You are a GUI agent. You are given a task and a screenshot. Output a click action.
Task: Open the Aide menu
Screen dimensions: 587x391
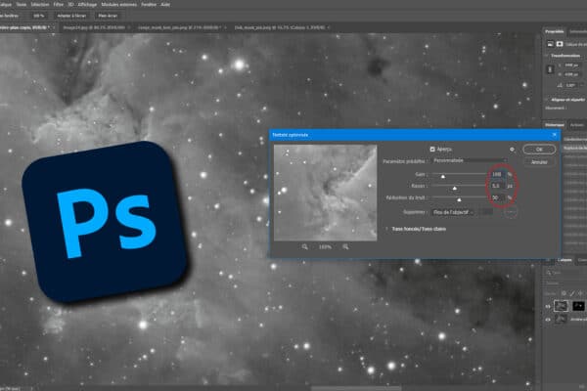pos(165,5)
